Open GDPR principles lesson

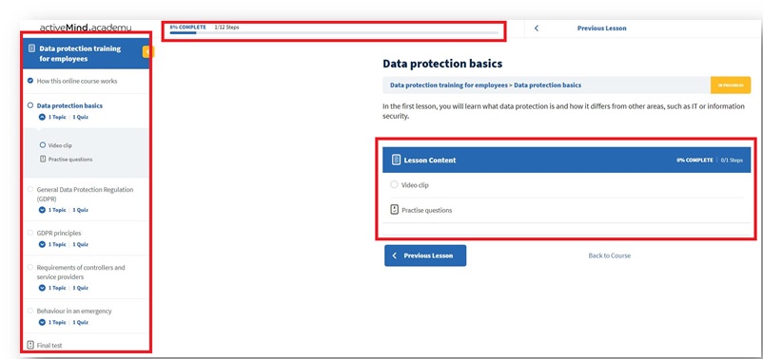59,234
